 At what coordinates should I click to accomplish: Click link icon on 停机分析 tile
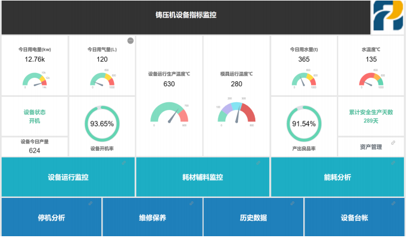coord(91,203)
